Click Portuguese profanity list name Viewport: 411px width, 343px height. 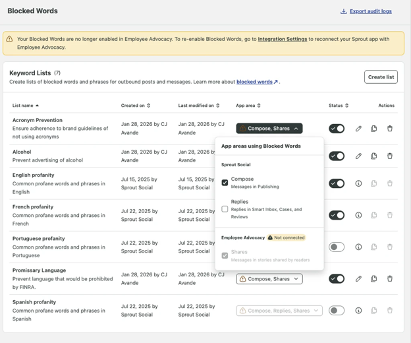pyautogui.click(x=38, y=239)
